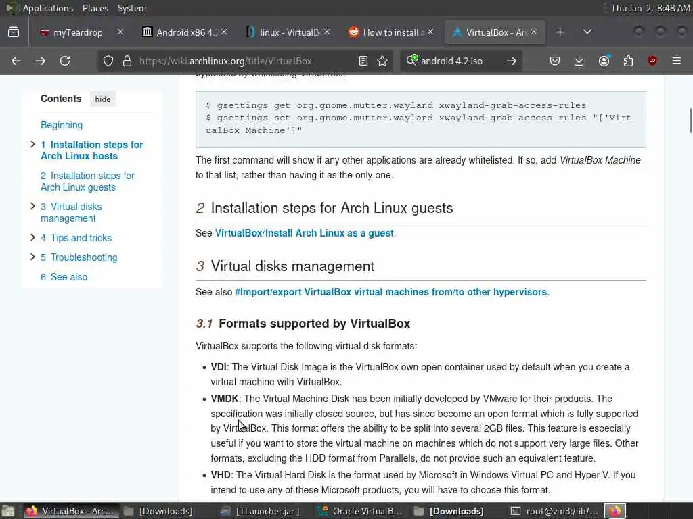The image size is (693, 519).
Task: Jump to Beginning in Contents
Action: (62, 125)
